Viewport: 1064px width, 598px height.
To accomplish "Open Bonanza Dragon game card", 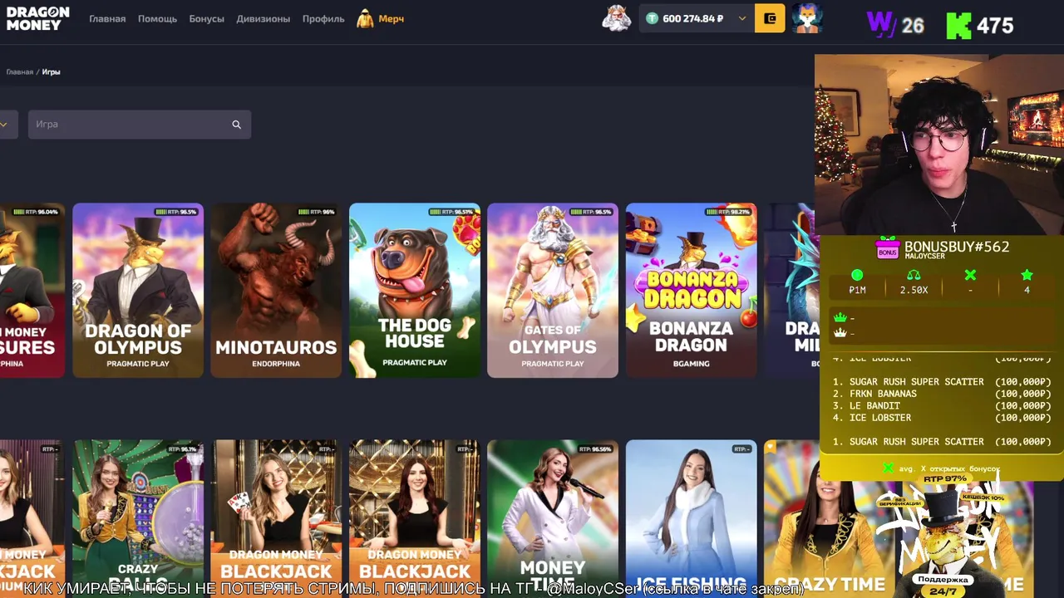I will pyautogui.click(x=691, y=291).
